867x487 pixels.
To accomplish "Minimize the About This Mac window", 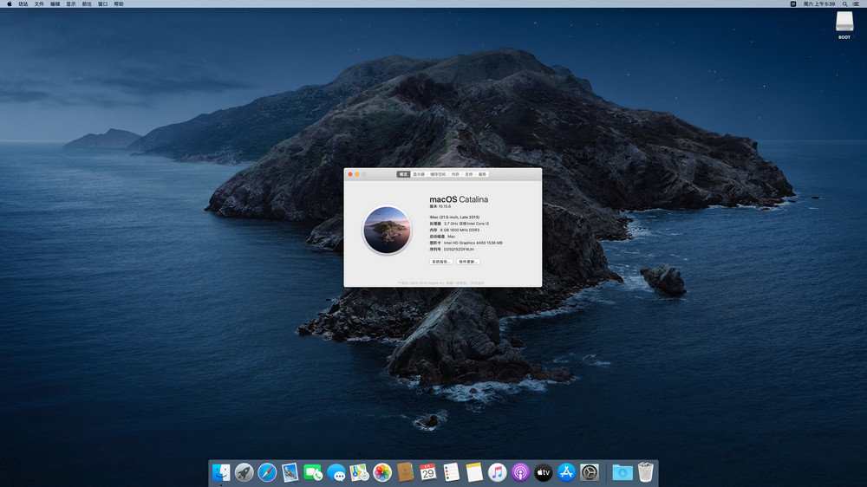I will 357,174.
